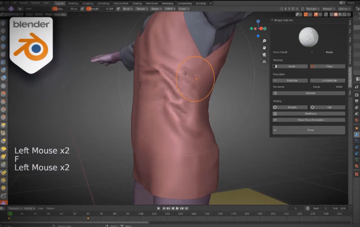The height and width of the screenshot is (227, 360).
Task: Toggle the Wireframe display button
Action: [309, 114]
